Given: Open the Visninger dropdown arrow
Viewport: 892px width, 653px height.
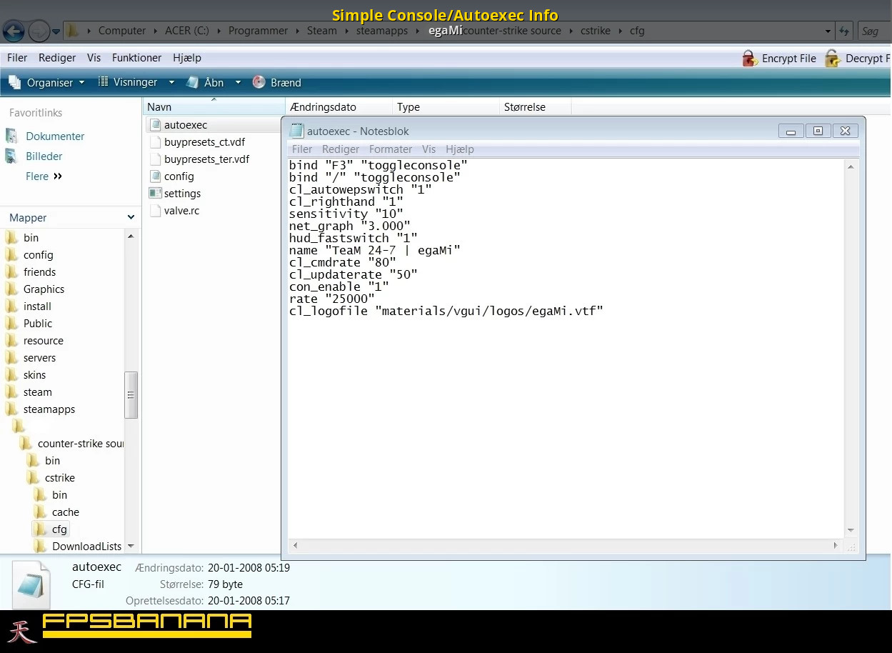Looking at the screenshot, I should pyautogui.click(x=171, y=83).
